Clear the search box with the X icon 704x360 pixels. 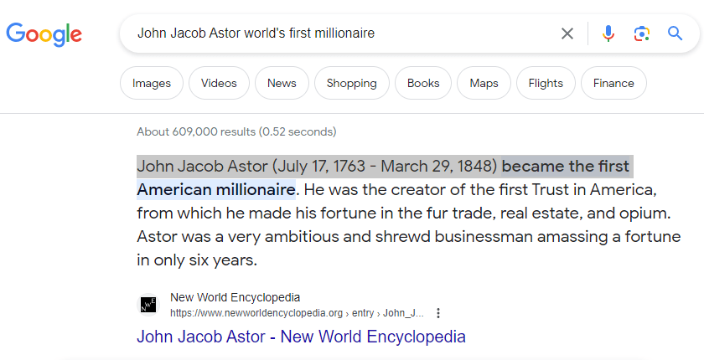567,33
